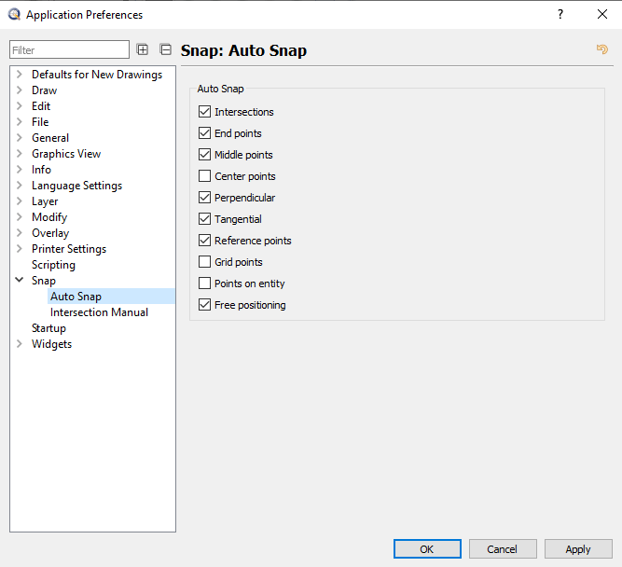Toggle the Perpendicular checkbox

pos(204,197)
